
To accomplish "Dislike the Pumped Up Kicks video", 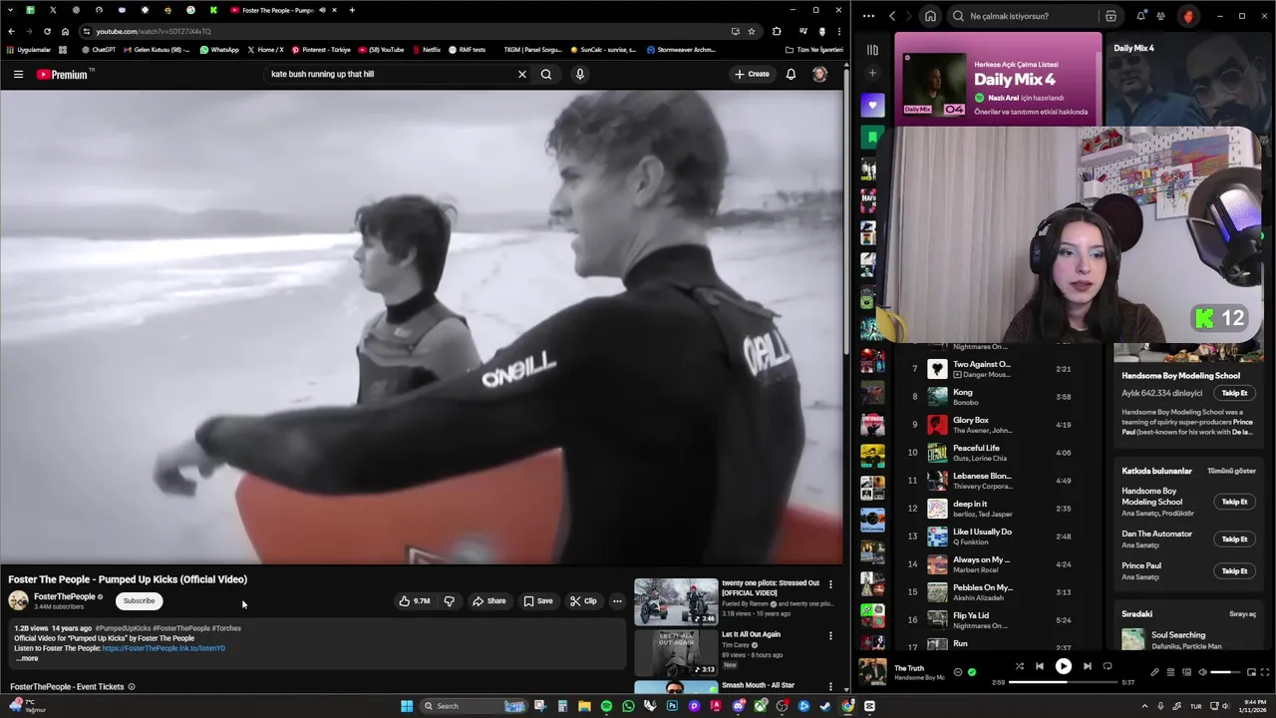I will (449, 601).
